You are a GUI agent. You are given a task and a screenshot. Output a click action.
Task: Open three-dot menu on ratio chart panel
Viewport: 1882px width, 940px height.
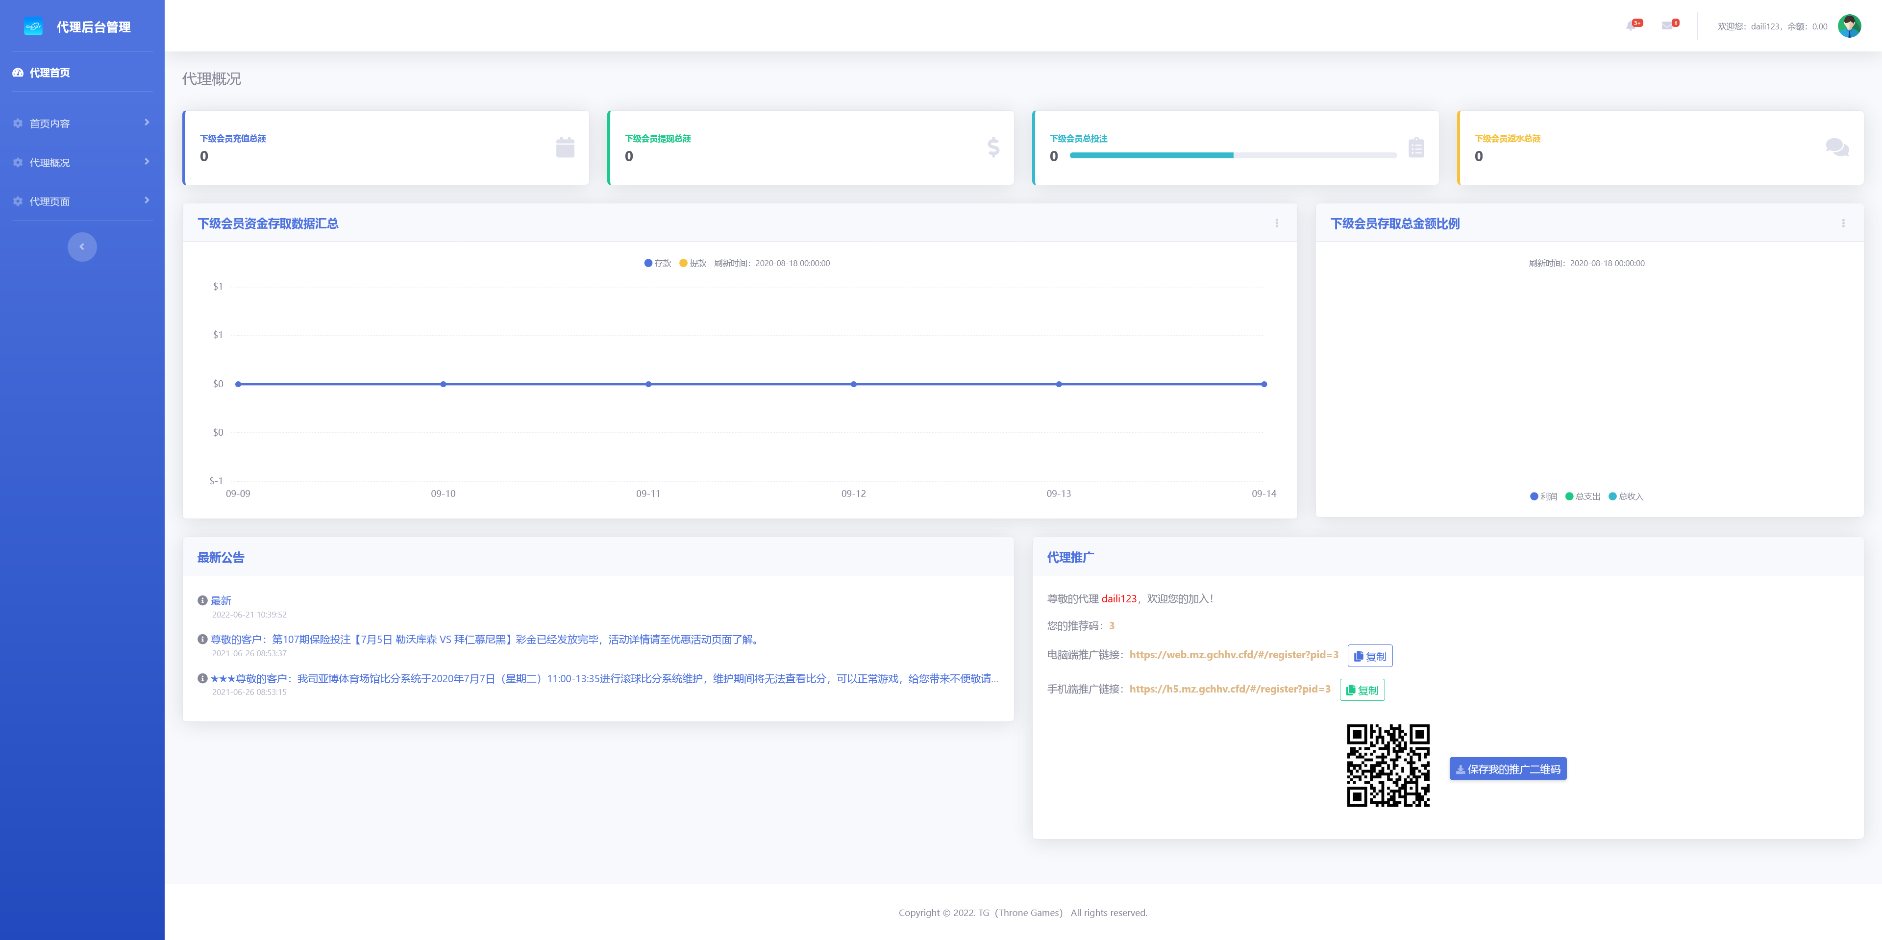point(1843,223)
